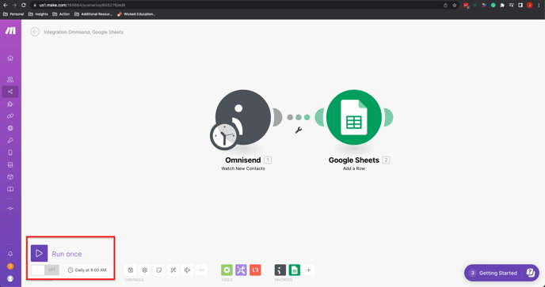Open the Chrome three-dot menu

pos(539,6)
